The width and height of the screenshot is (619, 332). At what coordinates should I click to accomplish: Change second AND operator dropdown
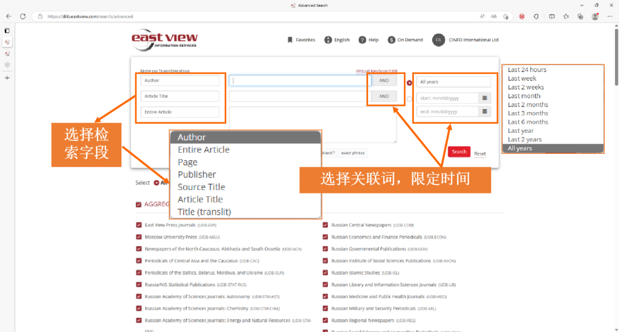coord(383,96)
